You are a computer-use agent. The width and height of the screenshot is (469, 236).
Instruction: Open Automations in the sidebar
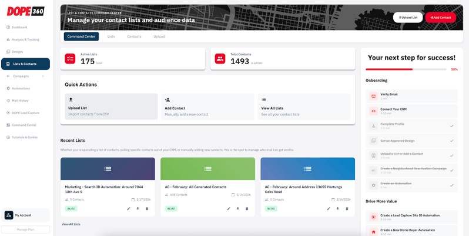click(x=21, y=88)
